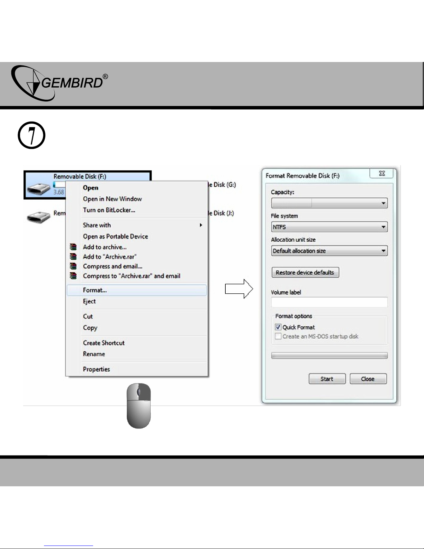Click the second removable disk drive icon
This screenshot has width=424, height=549.
click(x=38, y=217)
